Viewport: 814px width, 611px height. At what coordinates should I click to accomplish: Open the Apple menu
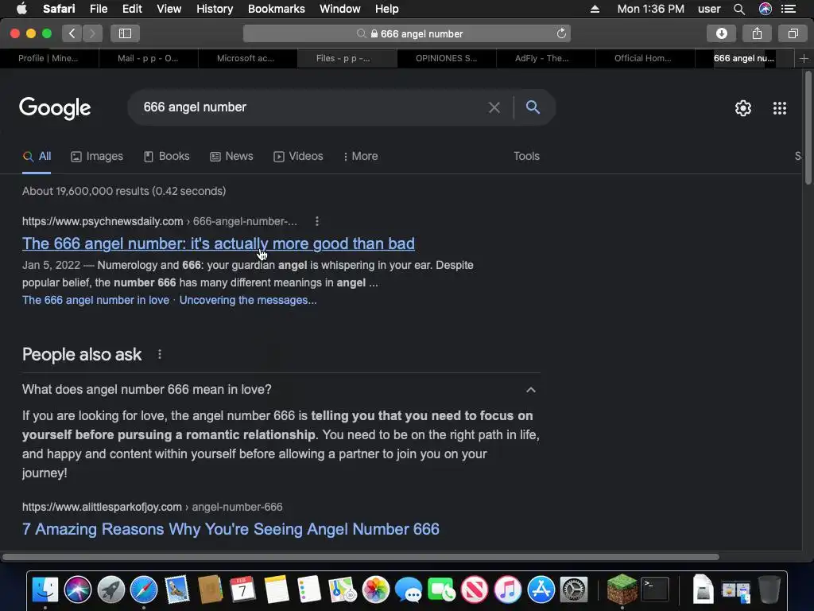tap(21, 9)
